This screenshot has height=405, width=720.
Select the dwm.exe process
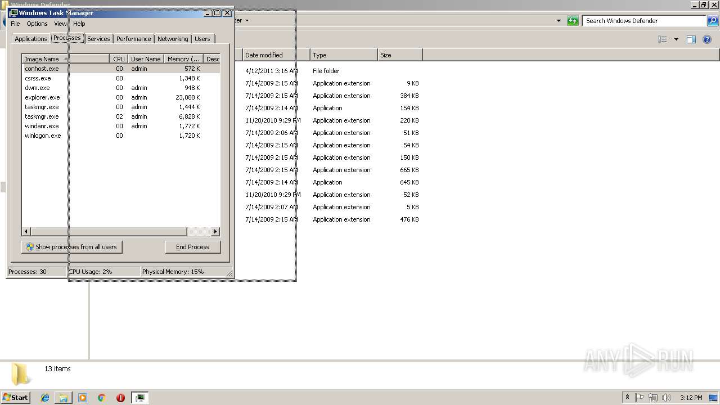click(121, 88)
